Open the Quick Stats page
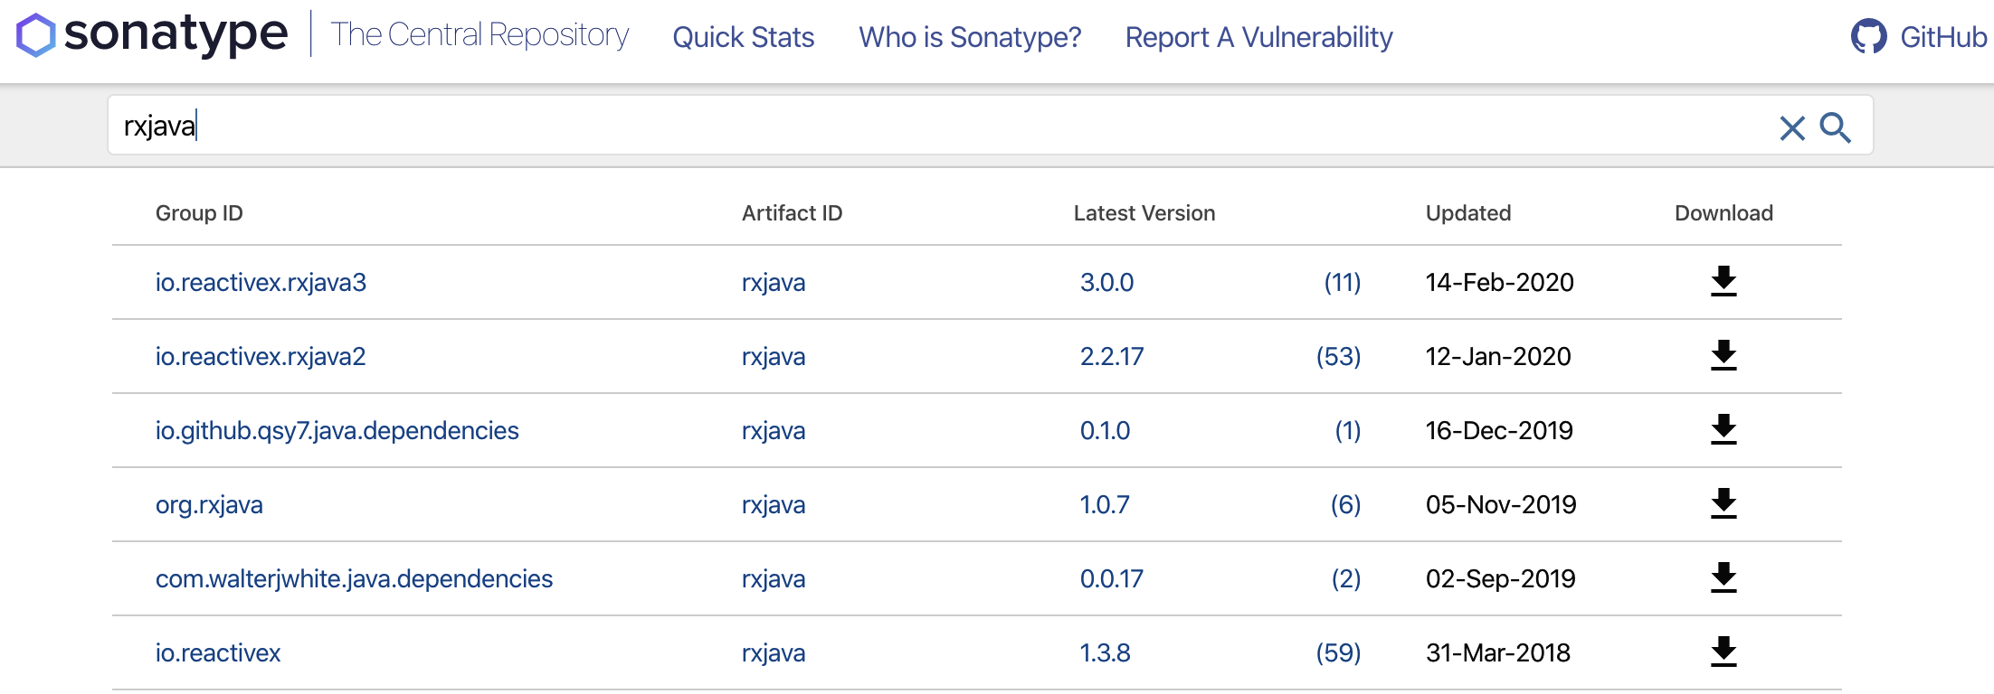The height and width of the screenshot is (694, 1994). [x=743, y=37]
